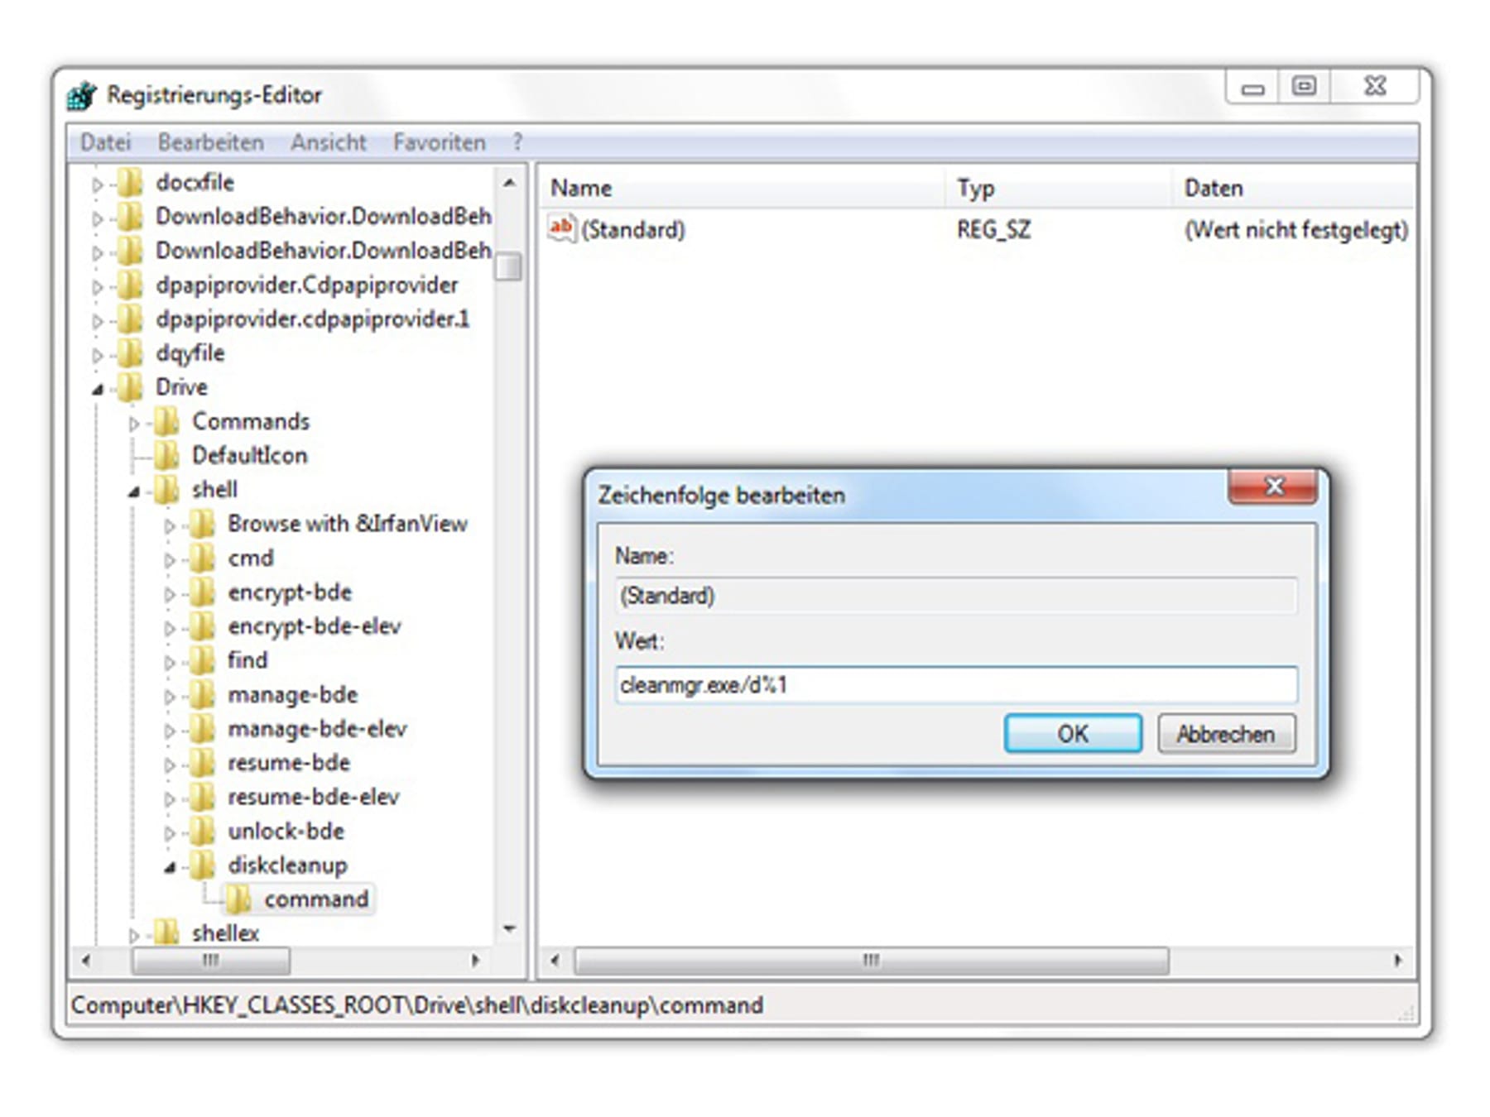Click the Daten column header
The height and width of the screenshot is (1117, 1490).
click(x=1293, y=189)
